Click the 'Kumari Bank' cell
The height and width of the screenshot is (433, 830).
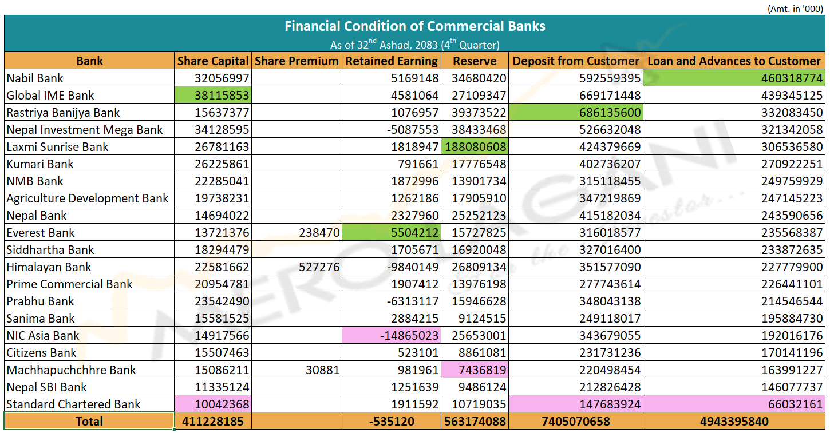tap(89, 164)
